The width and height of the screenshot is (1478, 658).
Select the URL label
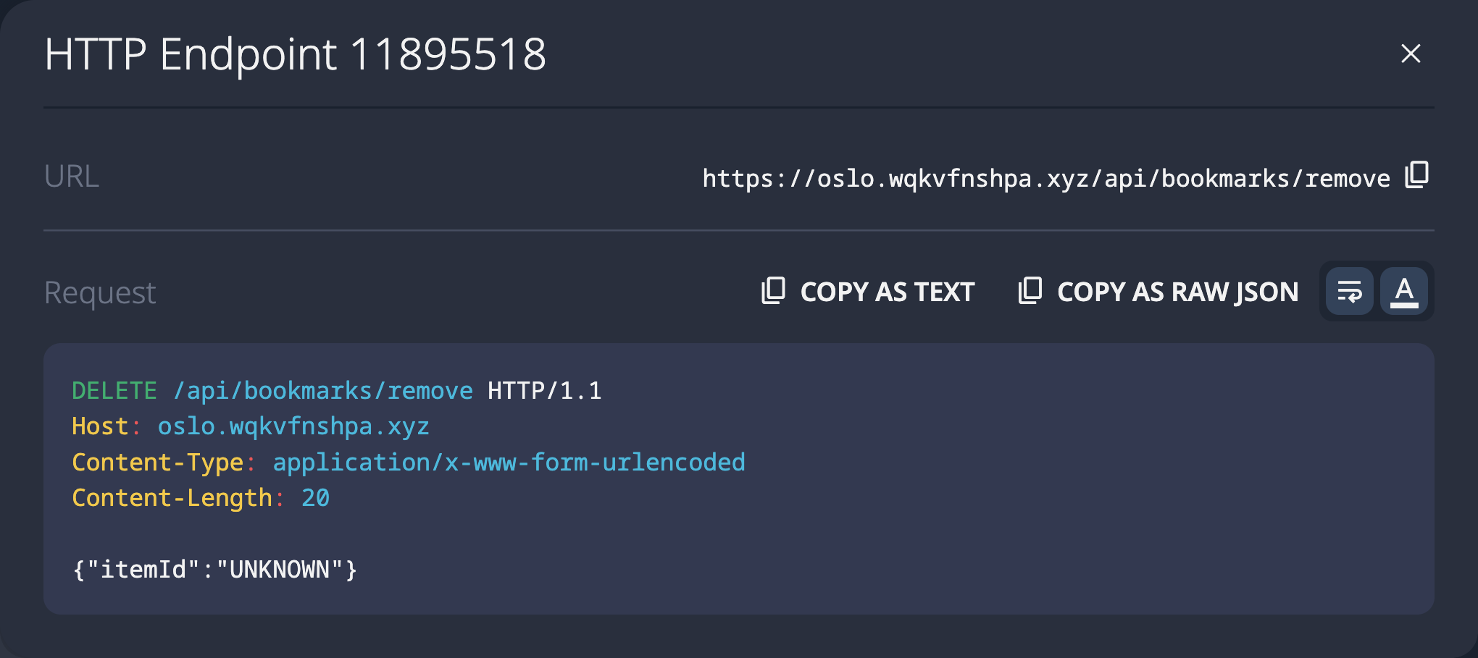click(71, 176)
